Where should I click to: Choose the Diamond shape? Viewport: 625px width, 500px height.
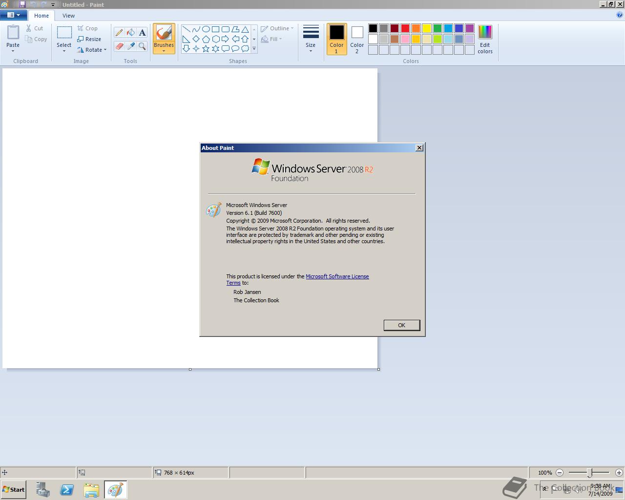[x=196, y=39]
